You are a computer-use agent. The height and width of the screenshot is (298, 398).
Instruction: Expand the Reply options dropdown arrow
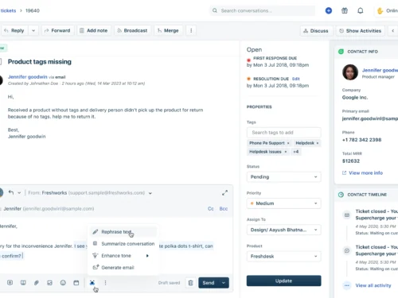click(33, 30)
